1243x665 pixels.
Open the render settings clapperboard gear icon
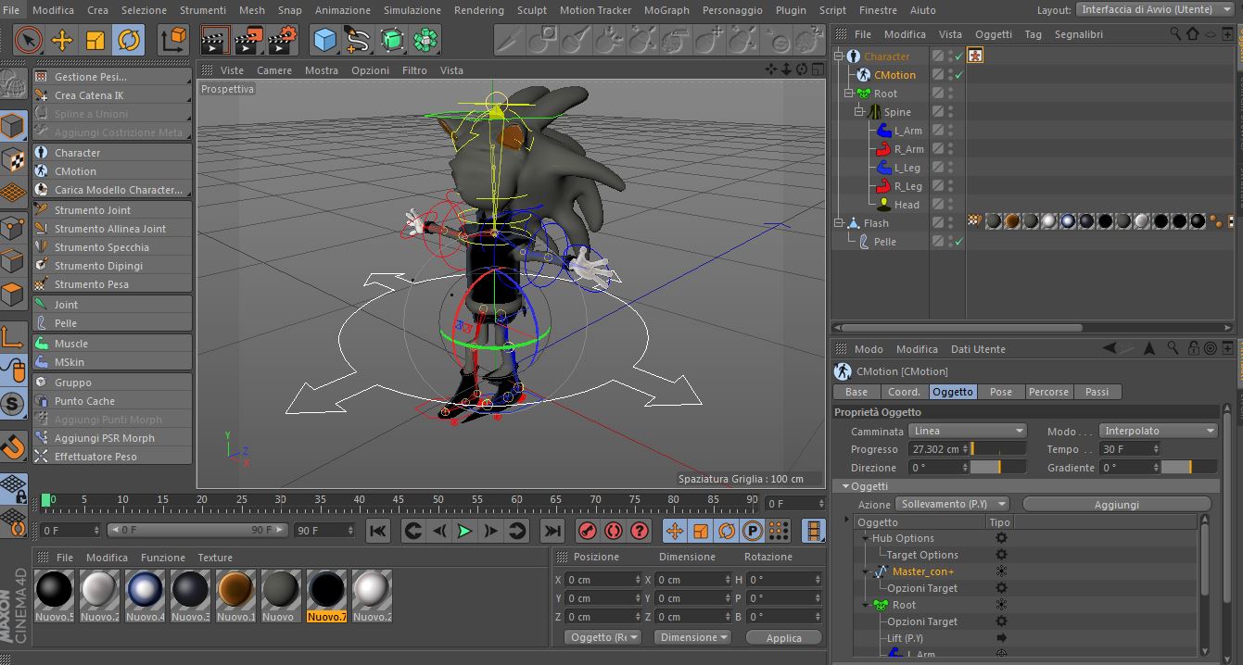click(283, 40)
